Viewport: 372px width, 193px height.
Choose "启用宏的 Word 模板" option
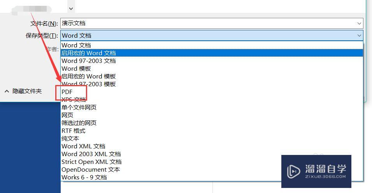[x=212, y=77]
